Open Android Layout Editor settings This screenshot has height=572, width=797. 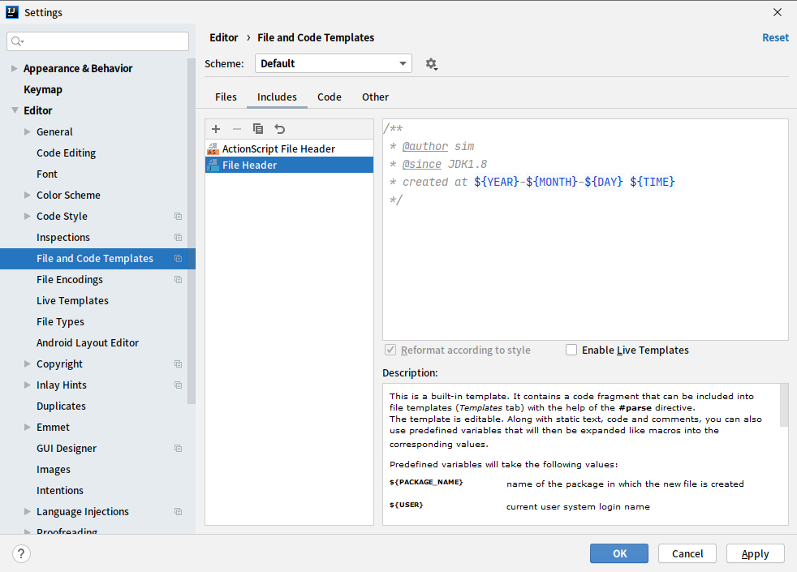click(x=88, y=343)
